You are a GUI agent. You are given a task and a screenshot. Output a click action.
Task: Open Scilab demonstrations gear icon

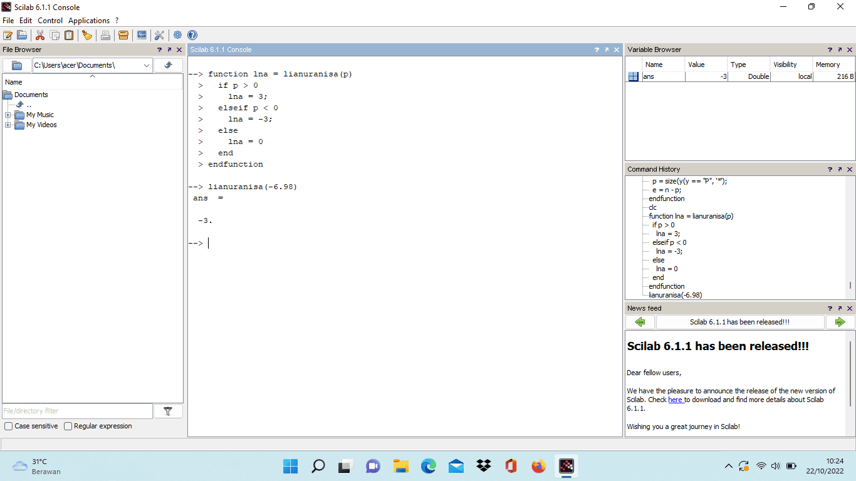coord(178,35)
